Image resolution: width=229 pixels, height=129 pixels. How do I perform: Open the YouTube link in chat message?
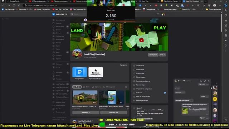195,105
